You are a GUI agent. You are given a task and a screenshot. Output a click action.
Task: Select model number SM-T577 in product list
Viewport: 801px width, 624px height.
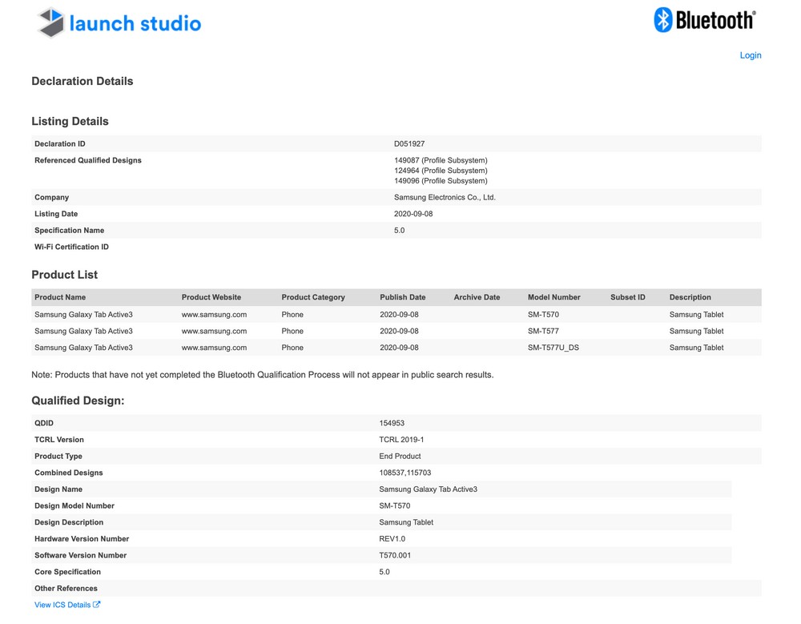click(x=543, y=331)
